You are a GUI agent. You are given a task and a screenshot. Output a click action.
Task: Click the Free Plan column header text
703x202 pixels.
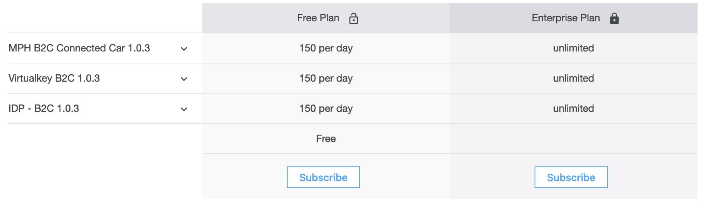tap(318, 18)
